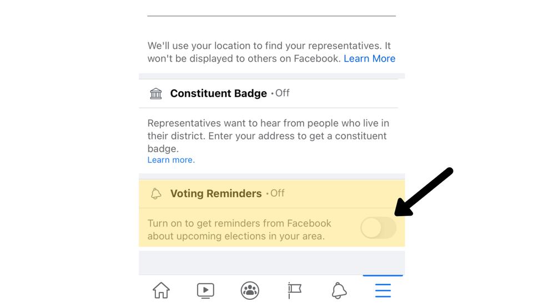Open Notifications bell in bottom navigation
This screenshot has height=306, width=544.
tap(339, 290)
